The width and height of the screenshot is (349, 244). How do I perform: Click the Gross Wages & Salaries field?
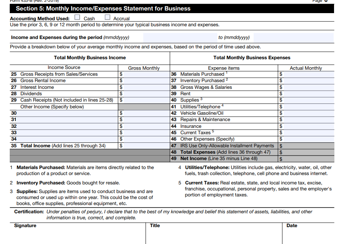pos(308,87)
